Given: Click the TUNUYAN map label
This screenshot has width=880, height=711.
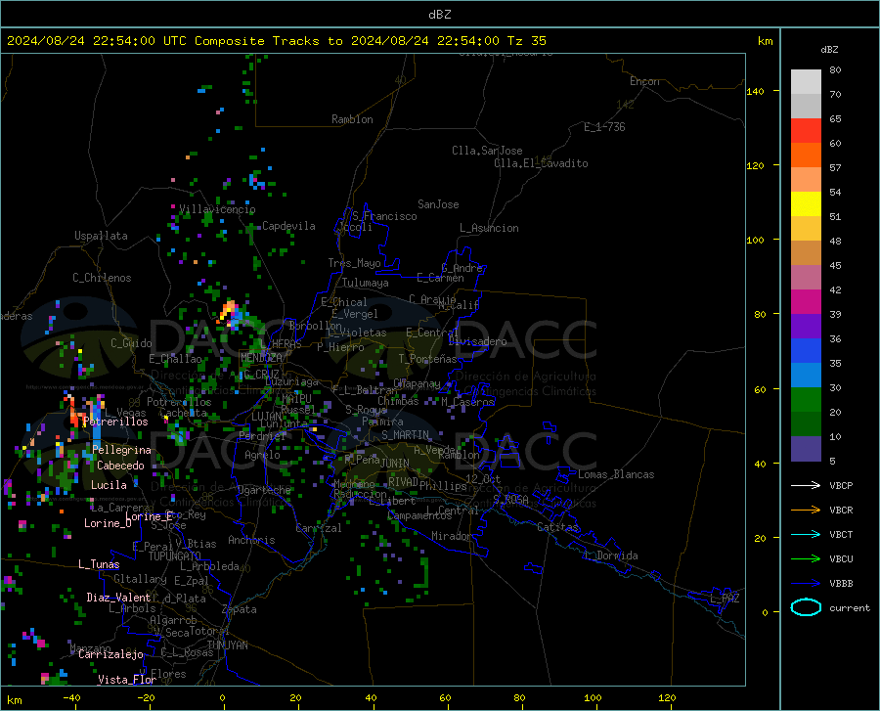Looking at the screenshot, I should [x=227, y=645].
